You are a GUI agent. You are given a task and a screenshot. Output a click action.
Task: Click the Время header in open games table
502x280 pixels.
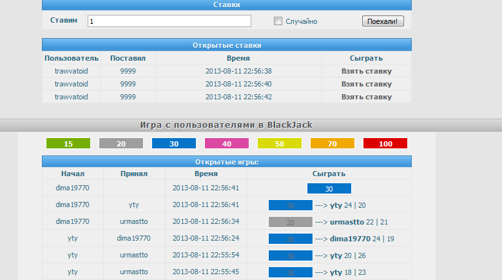[206, 174]
